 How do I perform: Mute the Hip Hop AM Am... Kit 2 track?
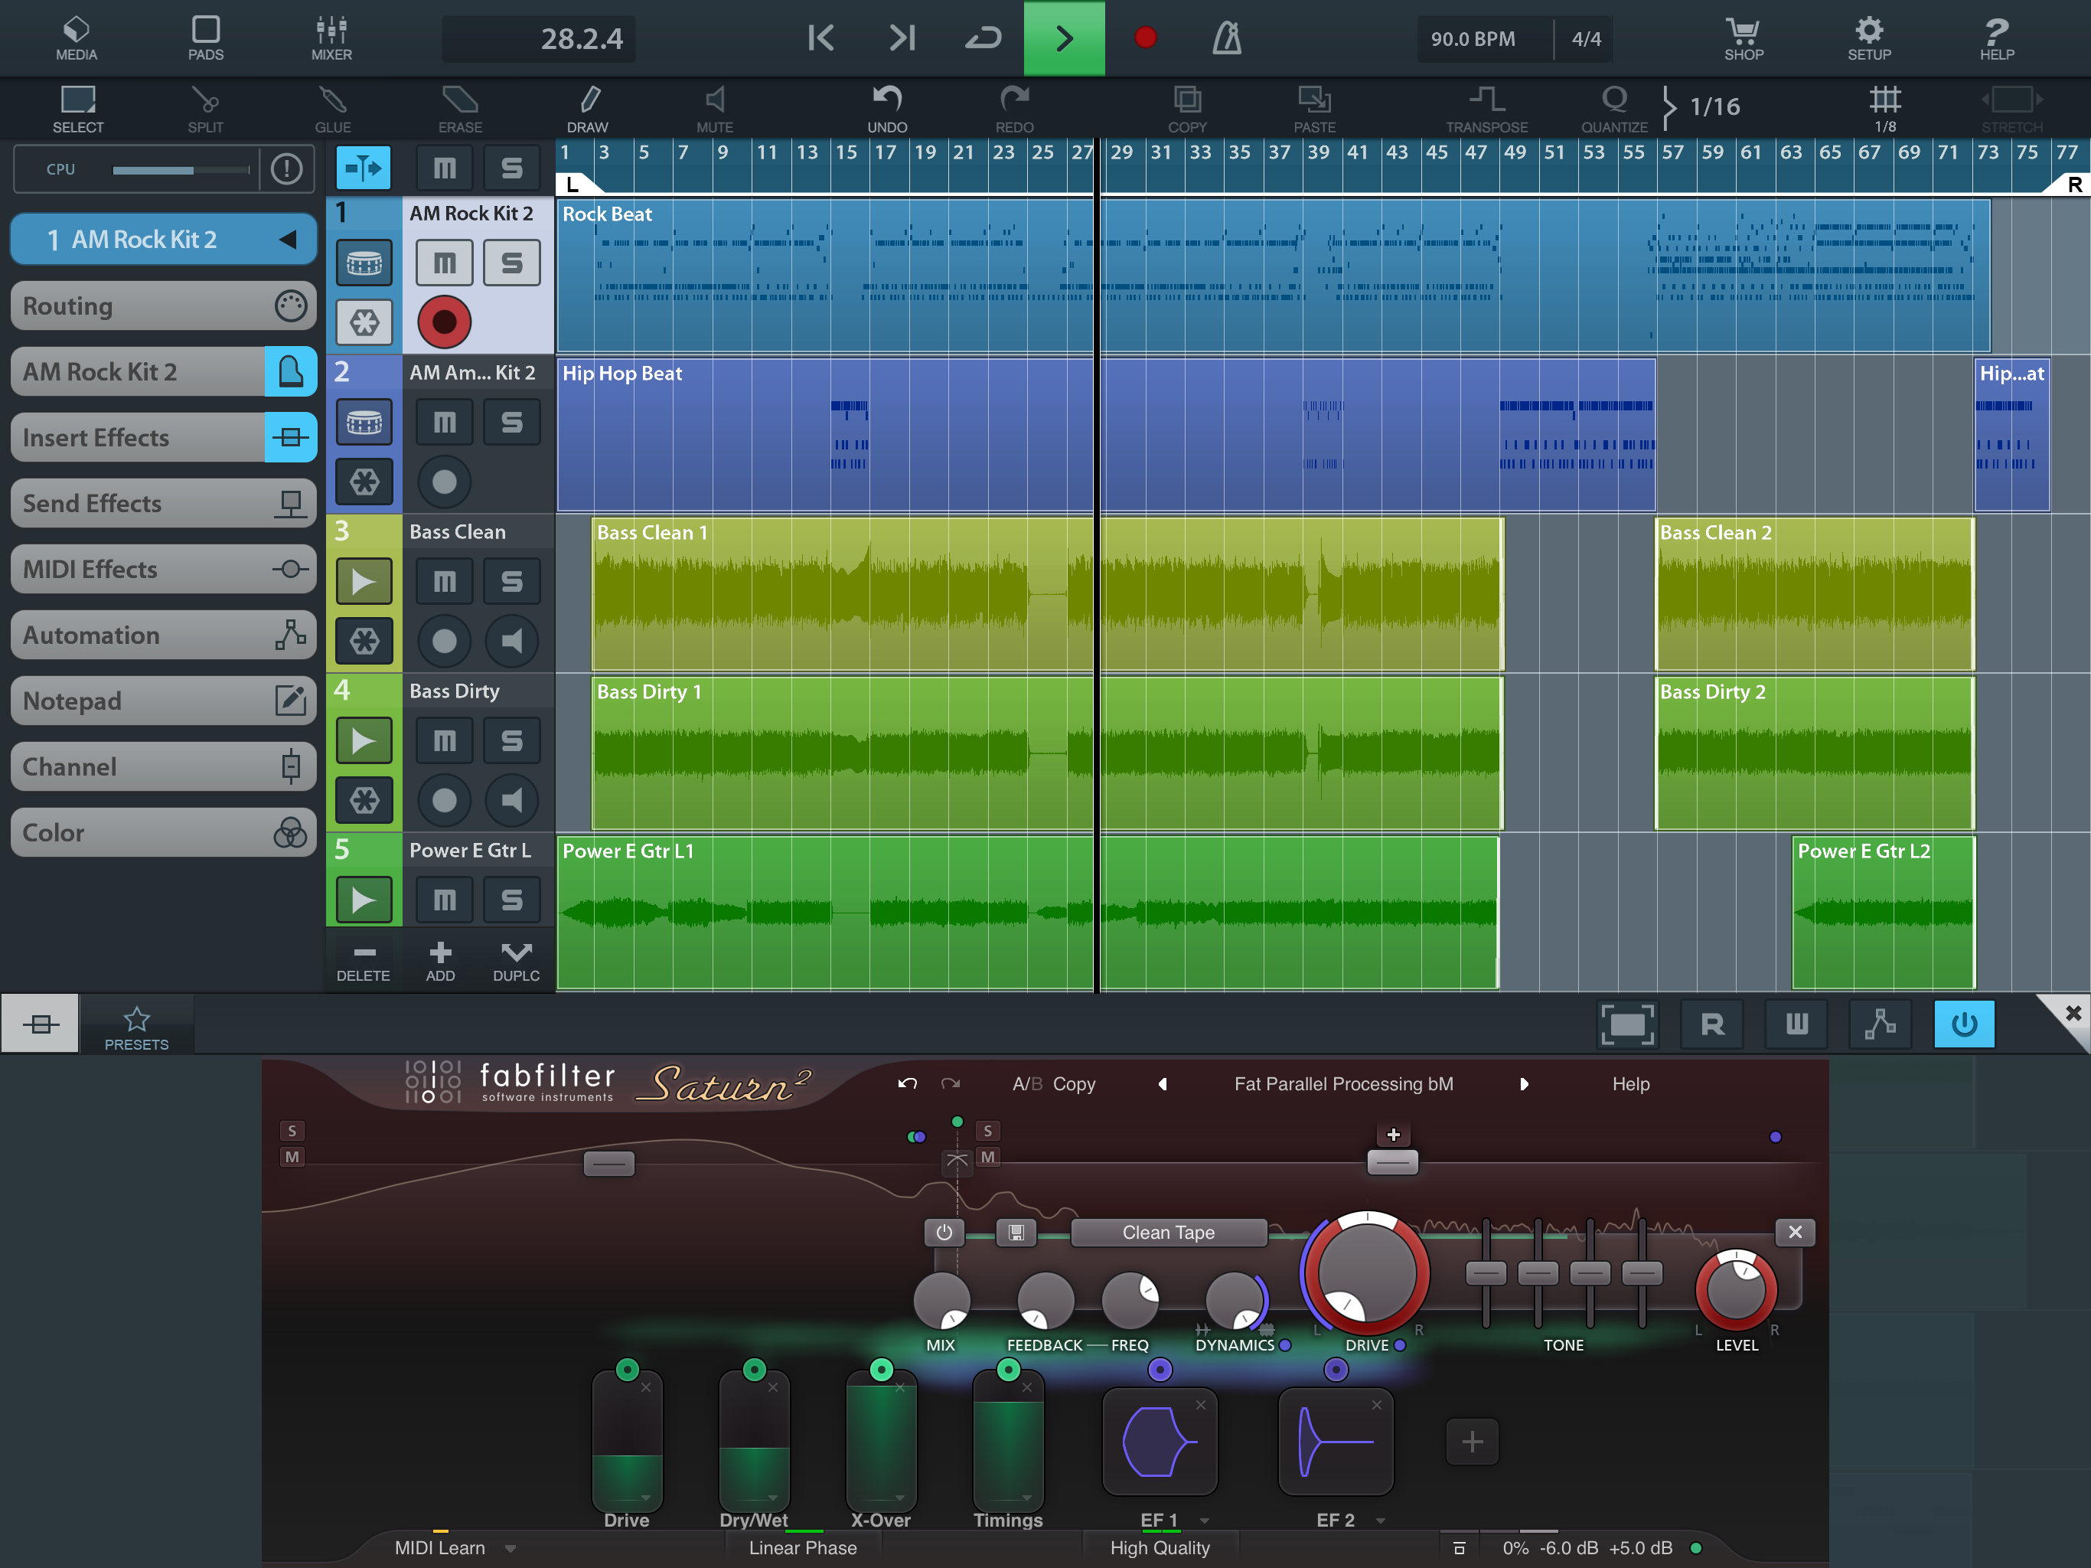click(444, 422)
